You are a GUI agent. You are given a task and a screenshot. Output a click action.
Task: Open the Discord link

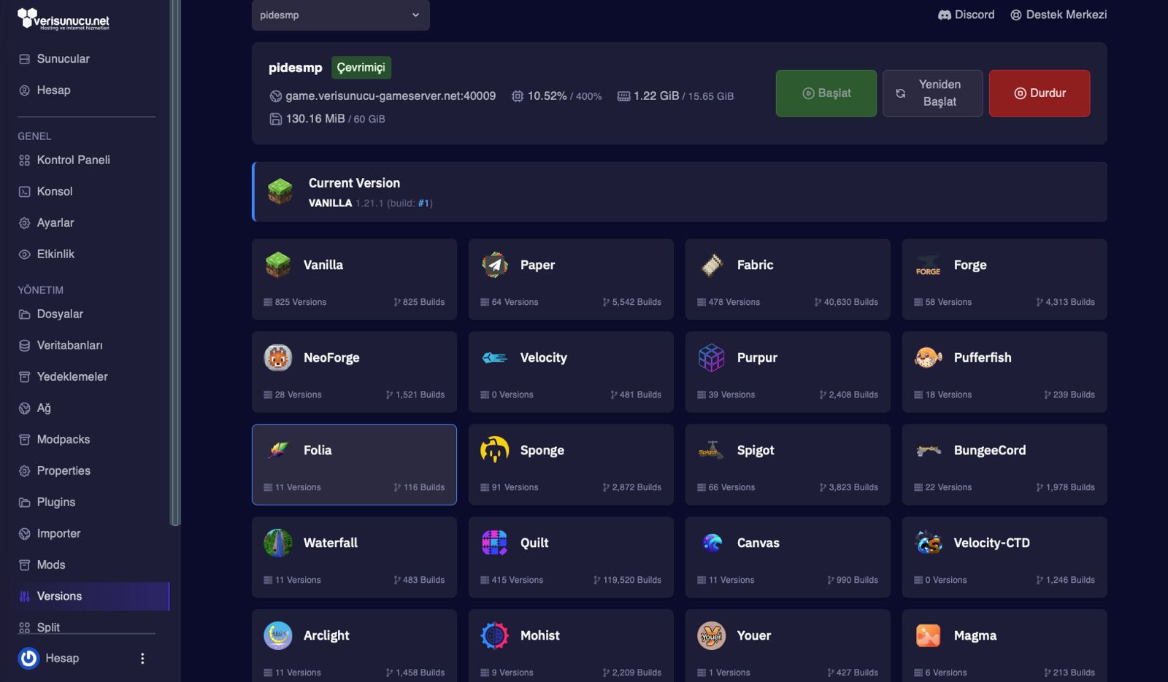966,15
